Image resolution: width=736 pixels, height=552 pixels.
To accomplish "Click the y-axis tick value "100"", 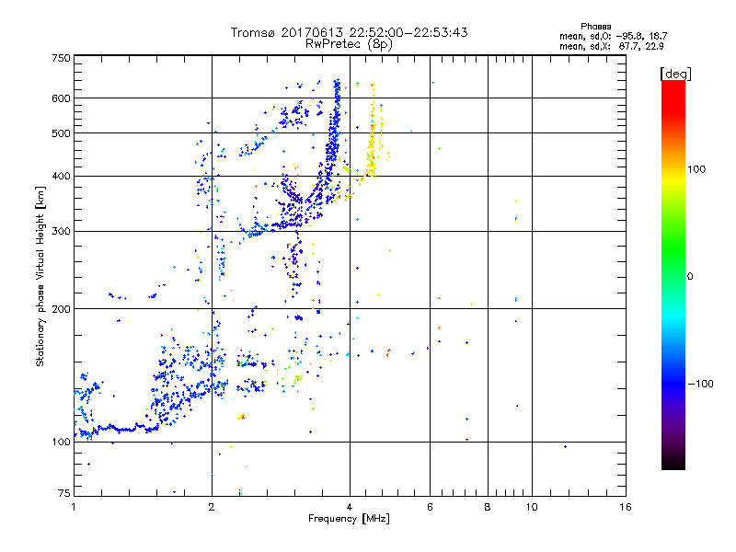I will (x=61, y=442).
